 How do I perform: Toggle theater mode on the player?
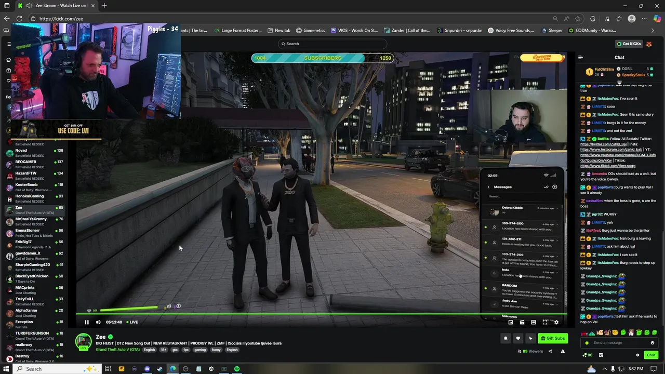(x=534, y=322)
